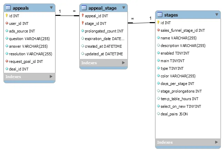Click diamond icon beside answer VARCHAR(255)
224x152 pixels.
point(7,46)
